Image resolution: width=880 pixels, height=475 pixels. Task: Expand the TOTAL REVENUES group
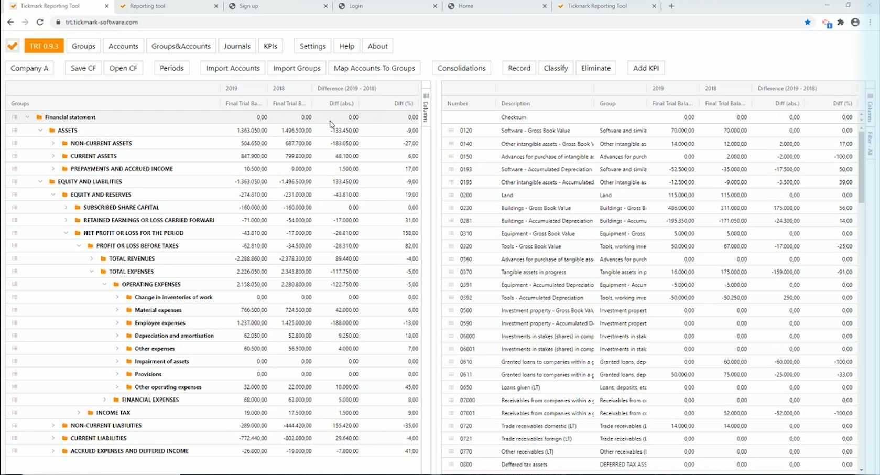91,258
